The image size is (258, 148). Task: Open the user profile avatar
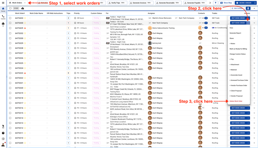point(3,145)
